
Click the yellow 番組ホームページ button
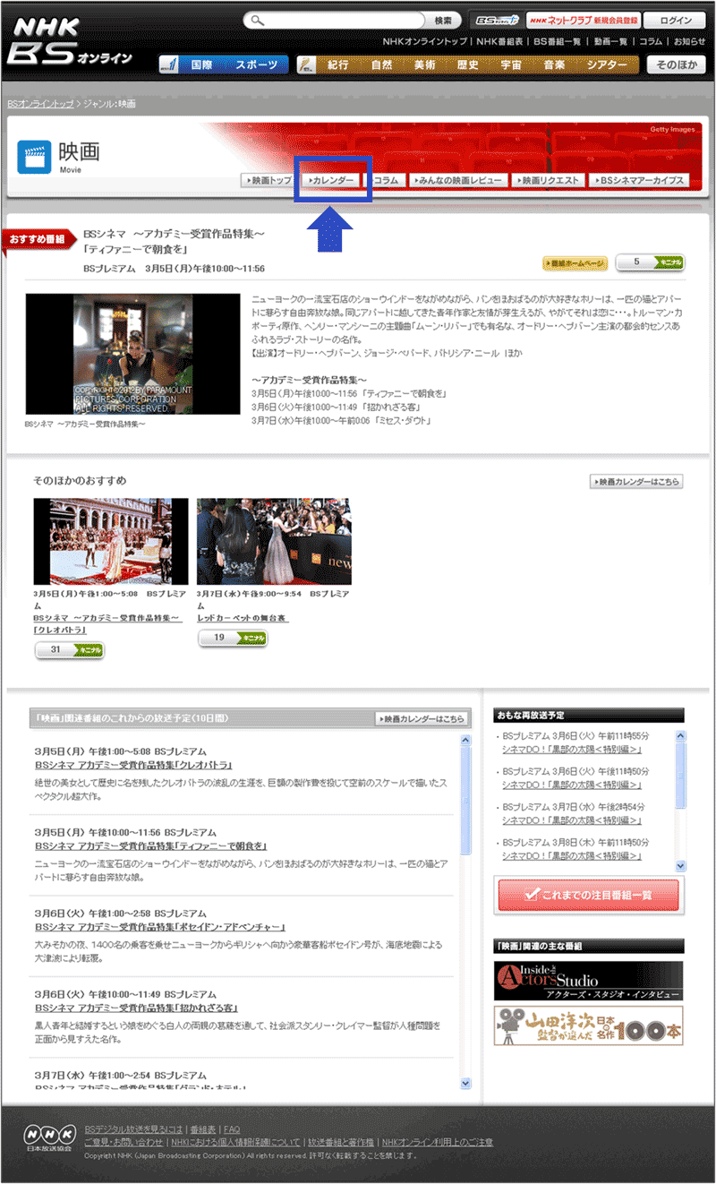point(575,262)
